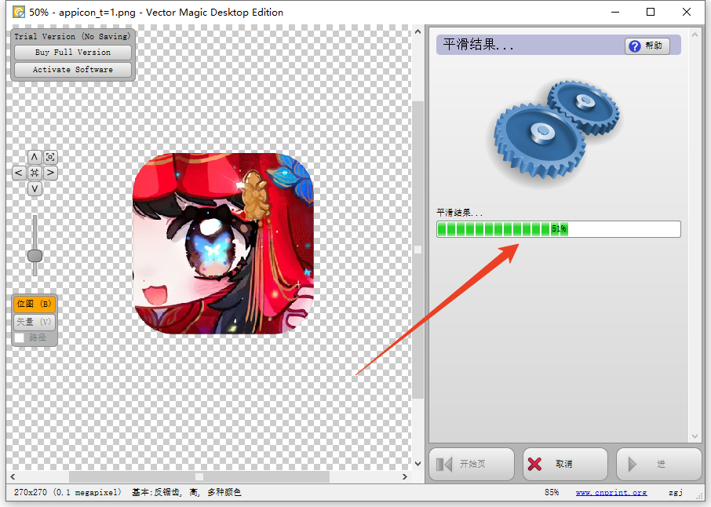
Task: Click the zoom slider handle
Action: pos(35,256)
